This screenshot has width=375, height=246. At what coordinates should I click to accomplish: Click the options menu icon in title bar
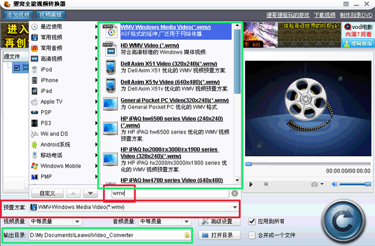point(346,4)
